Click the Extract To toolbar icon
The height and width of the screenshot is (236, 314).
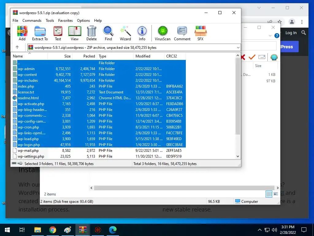(40, 33)
